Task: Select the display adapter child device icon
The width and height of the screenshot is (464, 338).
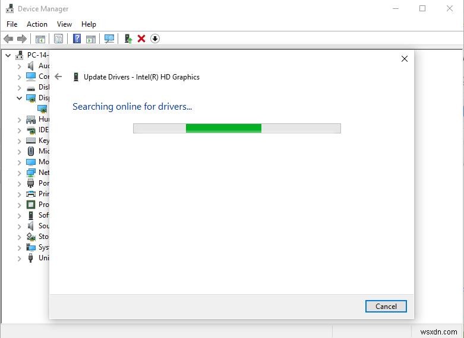Action: (42, 109)
